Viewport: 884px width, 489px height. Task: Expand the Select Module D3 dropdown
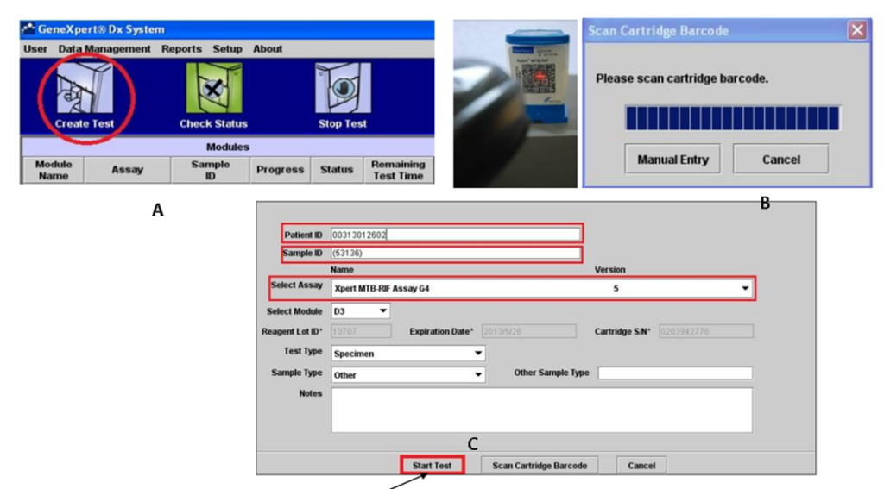pyautogui.click(x=382, y=311)
